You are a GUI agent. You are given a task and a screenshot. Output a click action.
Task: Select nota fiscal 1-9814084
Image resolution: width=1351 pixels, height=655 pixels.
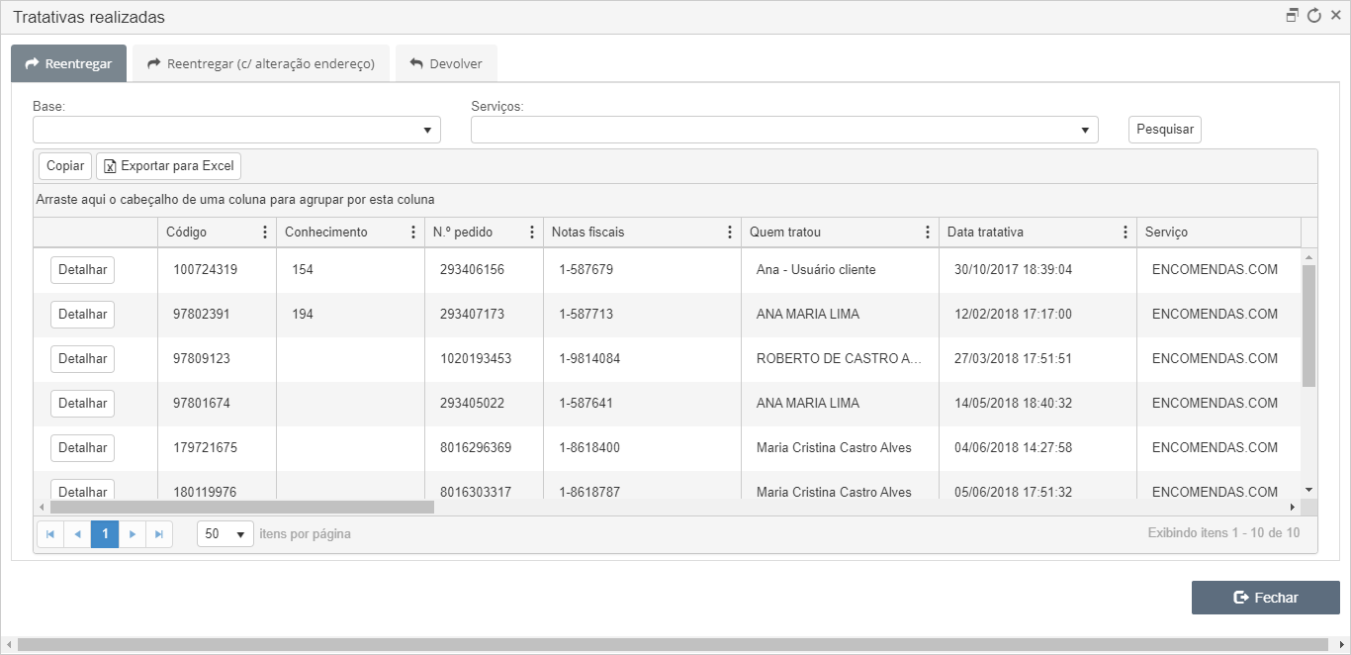(x=589, y=359)
